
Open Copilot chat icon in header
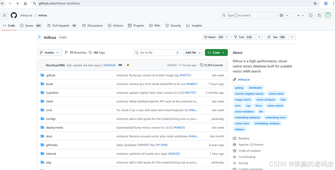pos(281,15)
